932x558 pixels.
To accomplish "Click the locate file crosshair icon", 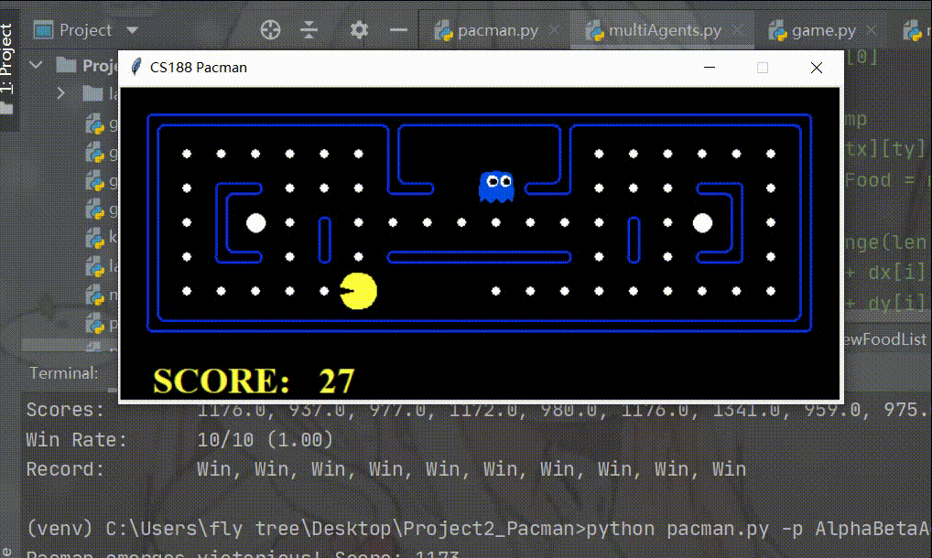I will point(270,29).
